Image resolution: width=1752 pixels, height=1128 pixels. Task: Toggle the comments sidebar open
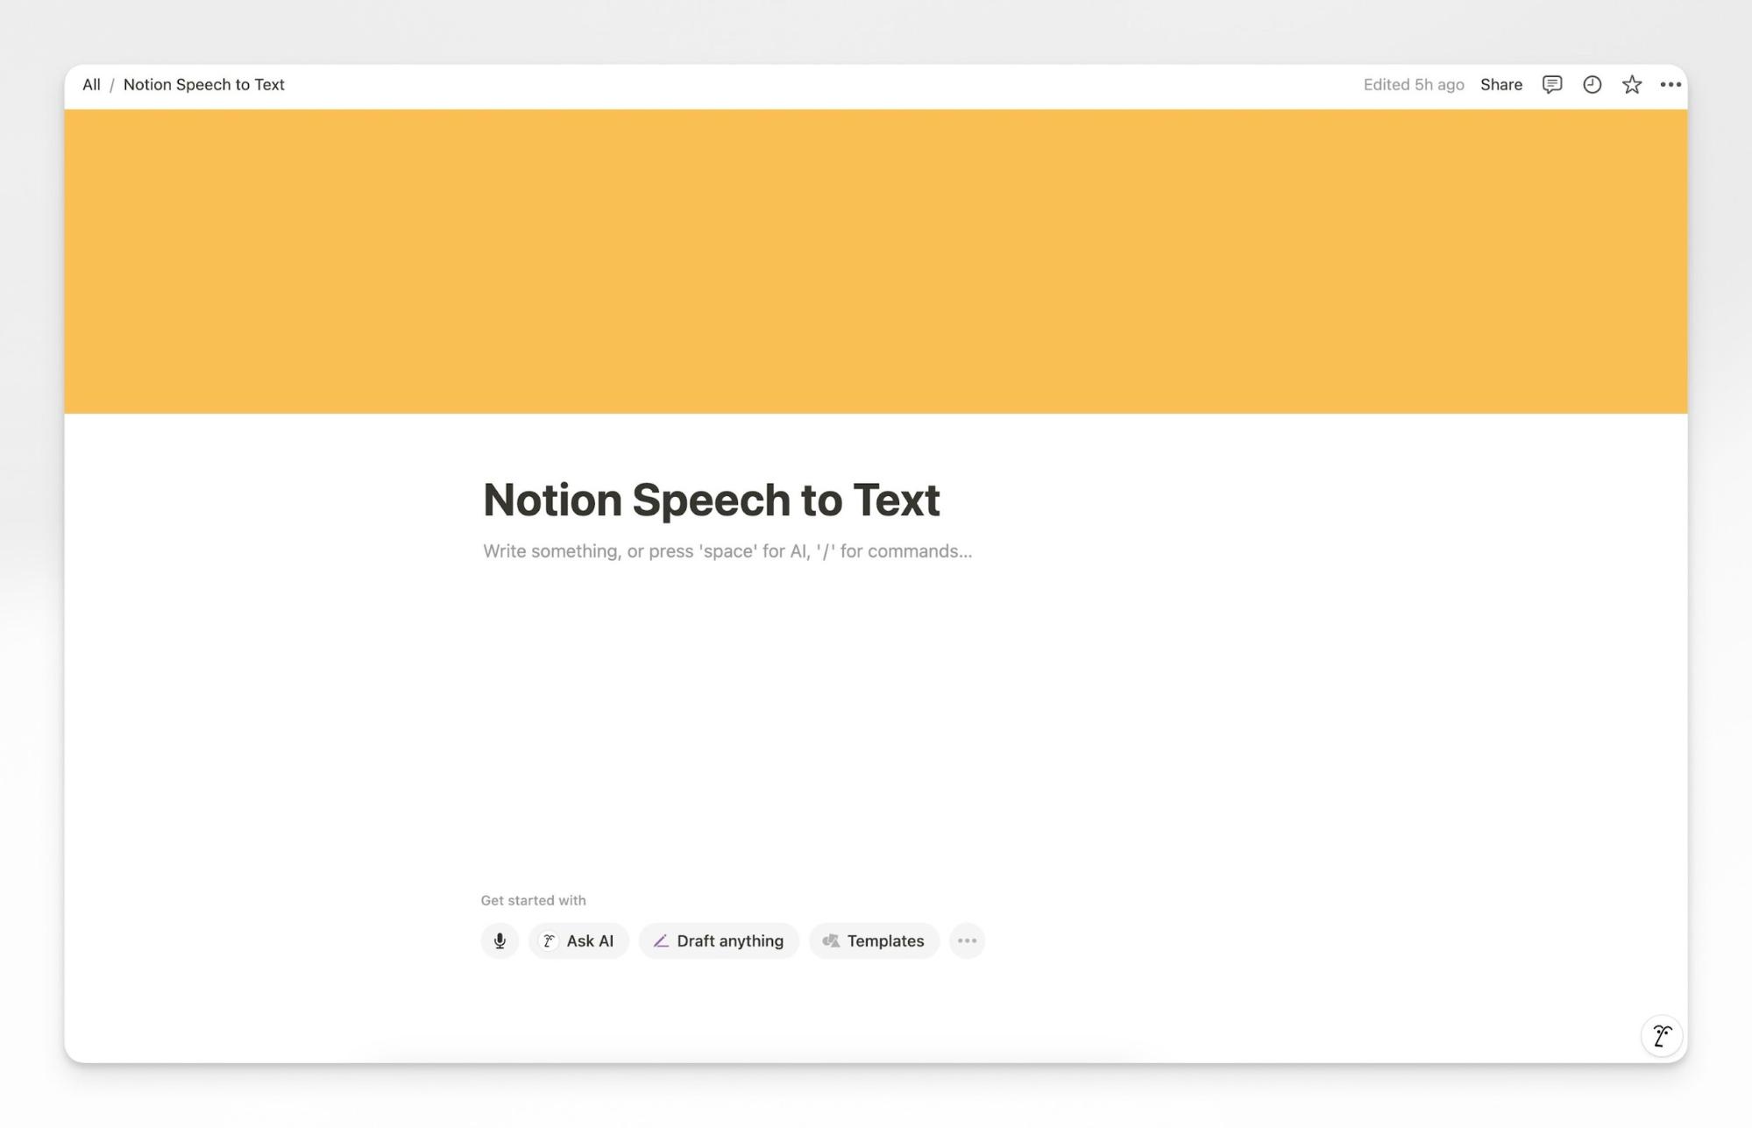coord(1551,84)
